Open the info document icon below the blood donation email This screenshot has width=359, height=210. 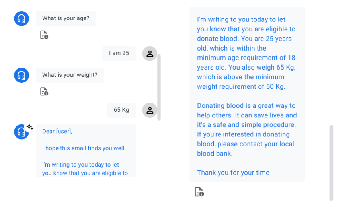[x=199, y=192]
